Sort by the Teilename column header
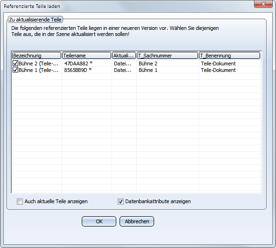The width and height of the screenshot is (276, 248). pos(86,56)
